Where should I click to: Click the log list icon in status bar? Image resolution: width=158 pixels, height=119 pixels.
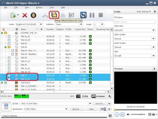click(110, 116)
